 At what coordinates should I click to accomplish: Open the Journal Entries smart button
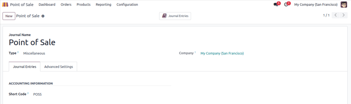click(x=175, y=16)
